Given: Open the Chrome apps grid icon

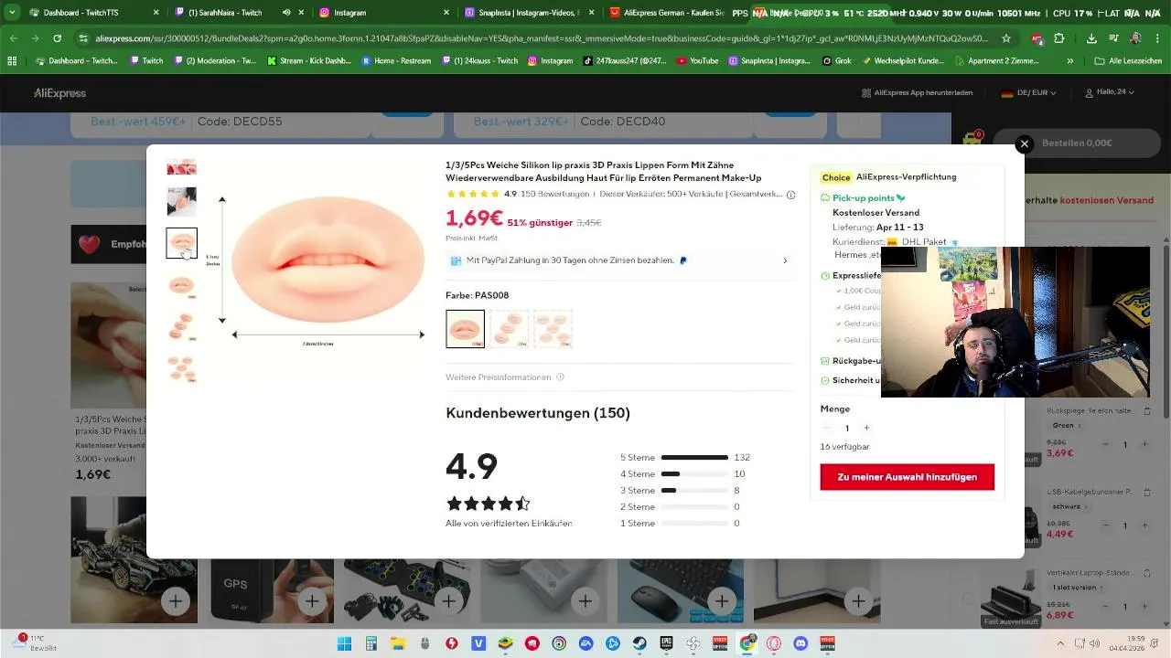Looking at the screenshot, I should pyautogui.click(x=12, y=60).
